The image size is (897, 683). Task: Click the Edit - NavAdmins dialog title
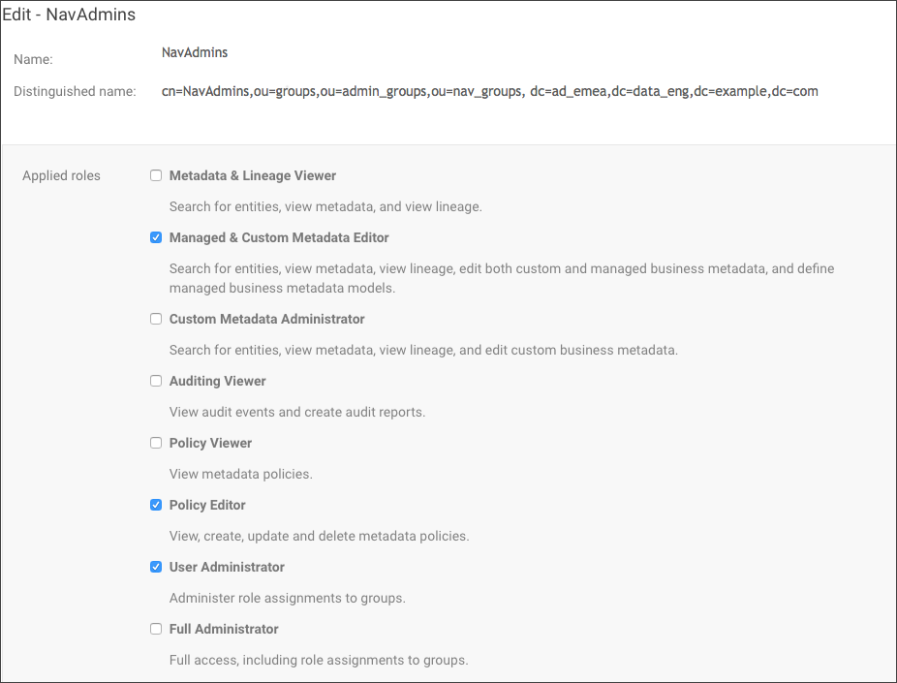click(69, 15)
